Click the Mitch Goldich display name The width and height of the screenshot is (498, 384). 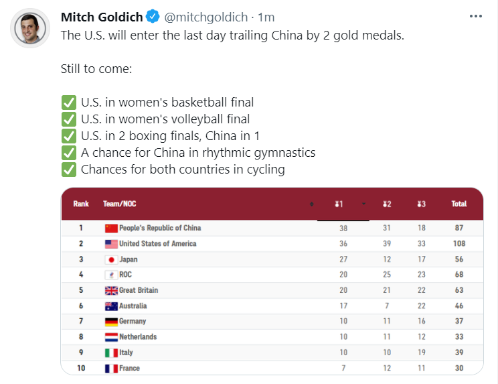click(x=102, y=17)
